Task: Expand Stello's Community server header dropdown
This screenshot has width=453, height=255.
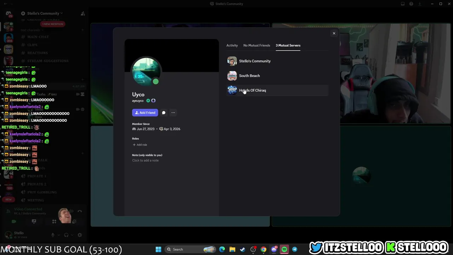Action: coord(45,13)
